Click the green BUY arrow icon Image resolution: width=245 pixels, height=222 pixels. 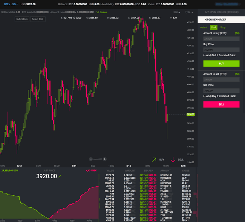pyautogui.click(x=154, y=159)
